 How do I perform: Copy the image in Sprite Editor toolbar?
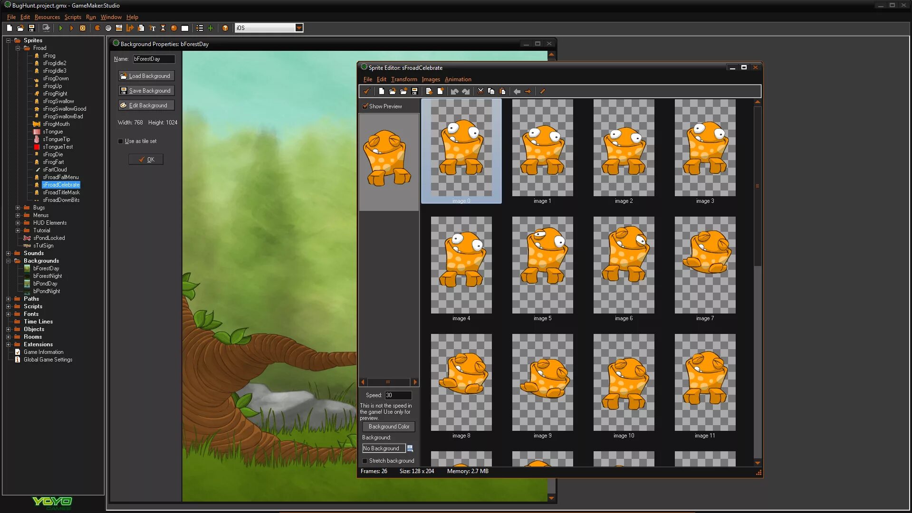(491, 91)
